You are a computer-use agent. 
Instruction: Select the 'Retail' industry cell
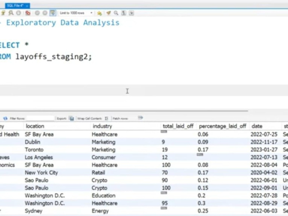coord(98,173)
